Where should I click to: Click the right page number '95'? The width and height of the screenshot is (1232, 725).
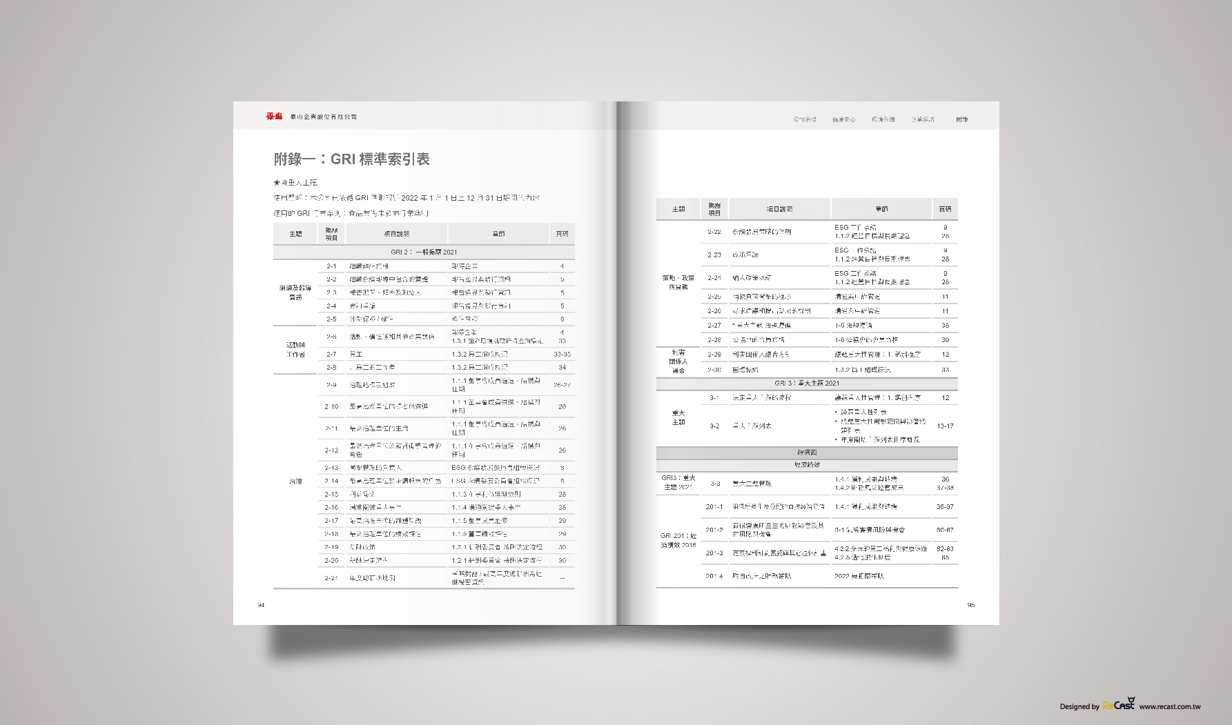[x=970, y=605]
